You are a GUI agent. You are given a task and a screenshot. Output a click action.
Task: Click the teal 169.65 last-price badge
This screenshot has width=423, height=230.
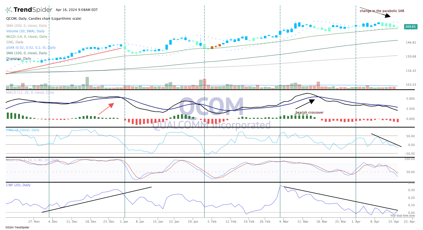pos(411,27)
